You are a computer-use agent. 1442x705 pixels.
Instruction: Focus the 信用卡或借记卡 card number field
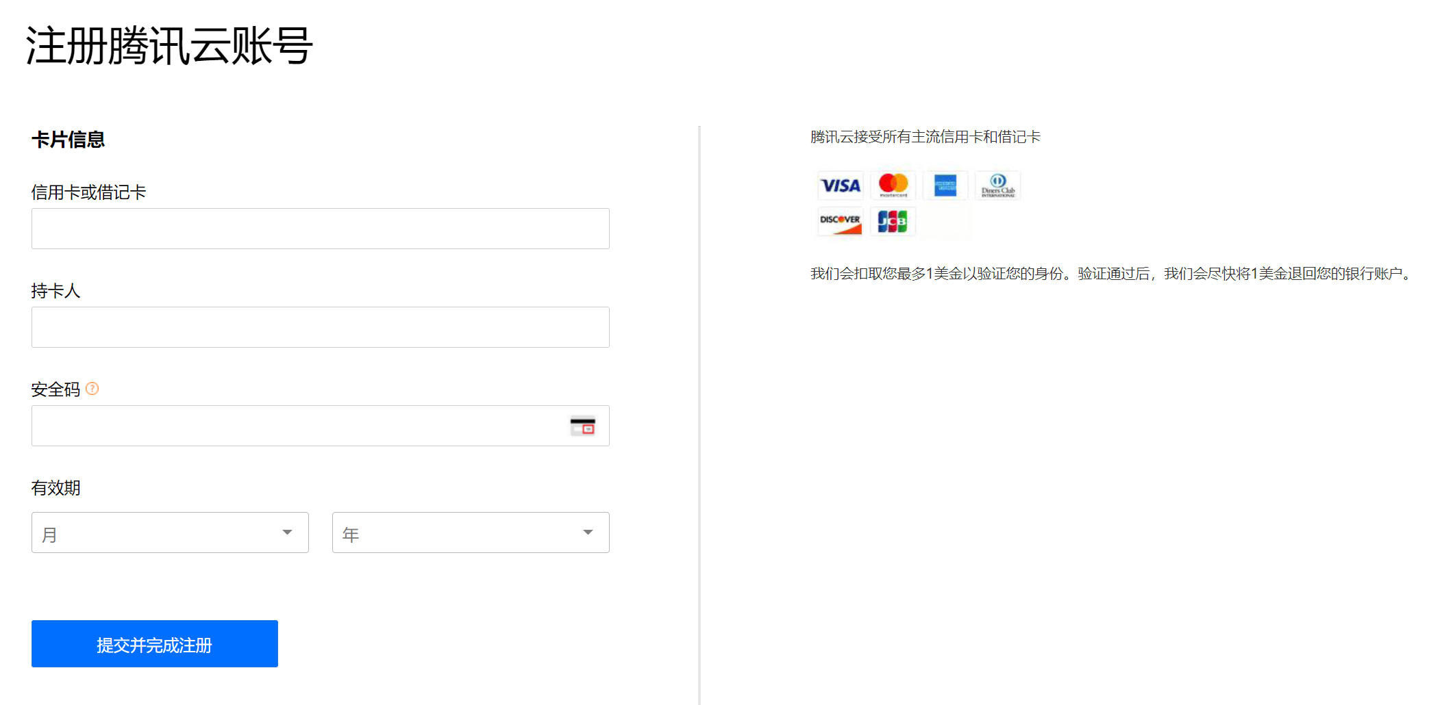tap(321, 229)
